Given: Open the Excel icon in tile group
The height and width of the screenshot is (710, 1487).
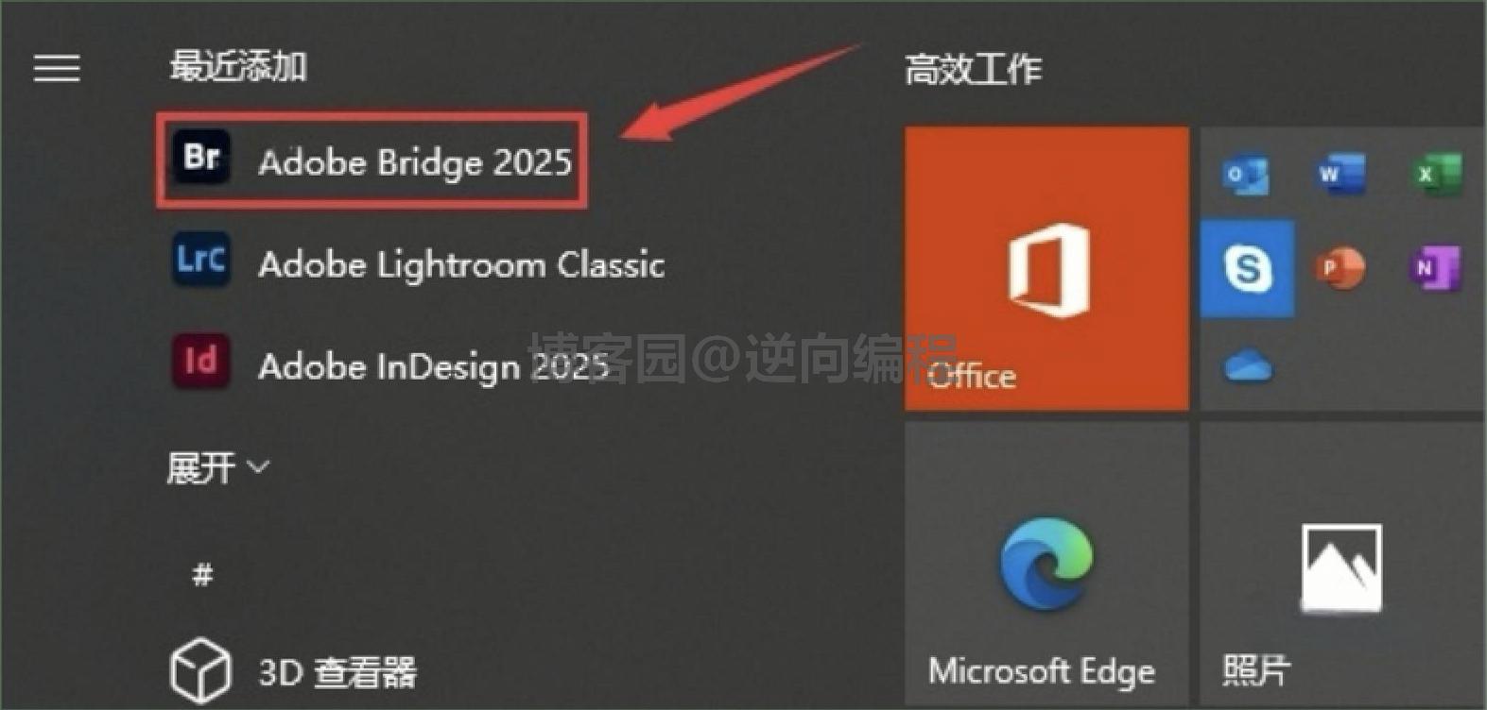Looking at the screenshot, I should click(x=1437, y=174).
